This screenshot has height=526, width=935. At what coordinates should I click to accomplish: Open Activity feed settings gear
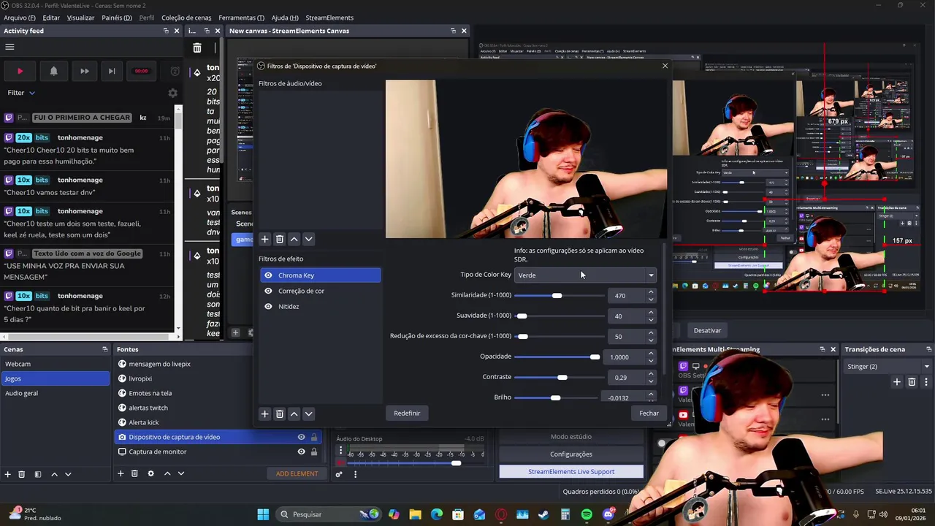[x=172, y=93]
